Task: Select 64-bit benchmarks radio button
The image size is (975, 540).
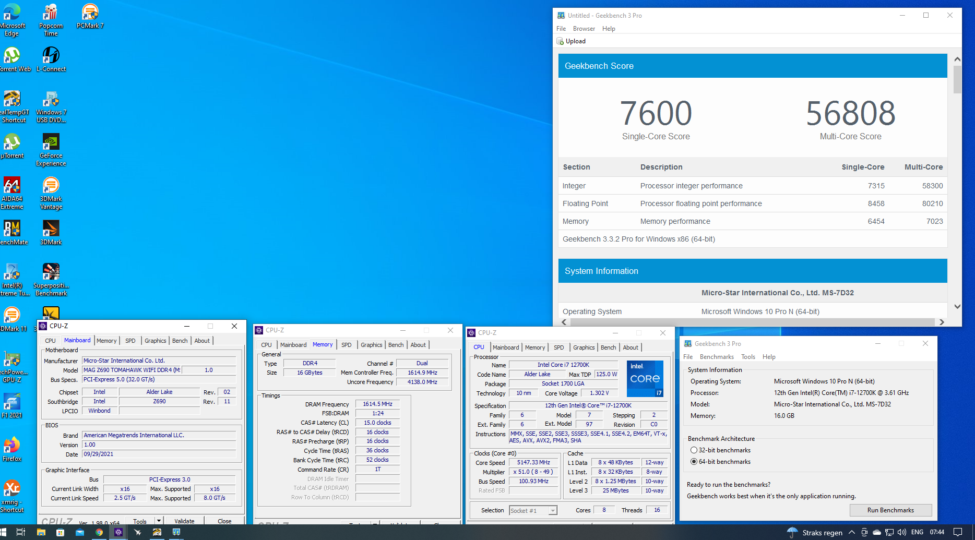Action: coord(694,462)
